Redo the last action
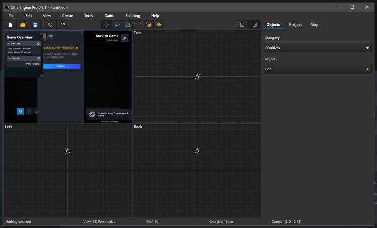This screenshot has width=377, height=228. (x=63, y=25)
